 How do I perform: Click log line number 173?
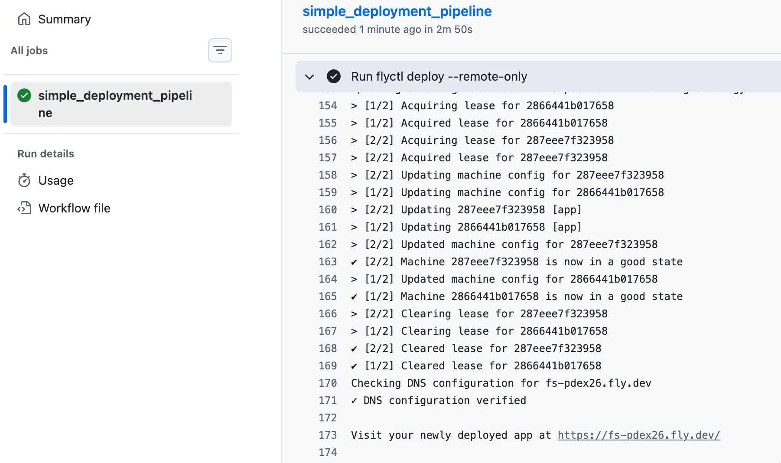click(x=328, y=435)
